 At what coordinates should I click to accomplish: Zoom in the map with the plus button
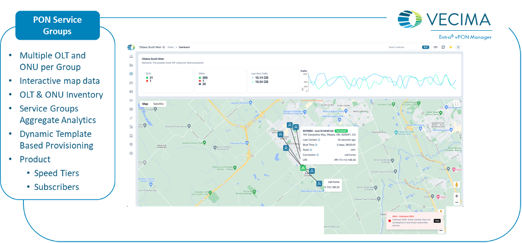456,196
